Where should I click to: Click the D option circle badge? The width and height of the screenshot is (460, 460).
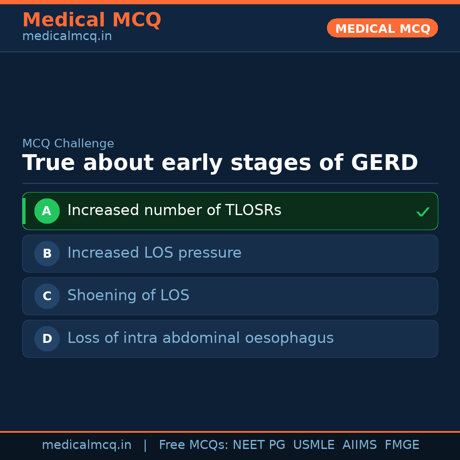click(47, 339)
